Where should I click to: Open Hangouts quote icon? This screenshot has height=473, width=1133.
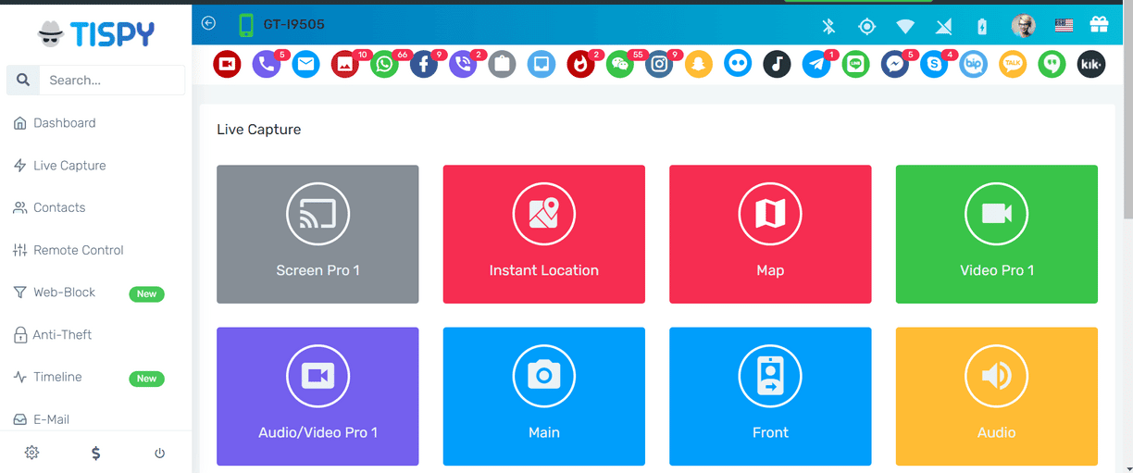click(x=1052, y=64)
